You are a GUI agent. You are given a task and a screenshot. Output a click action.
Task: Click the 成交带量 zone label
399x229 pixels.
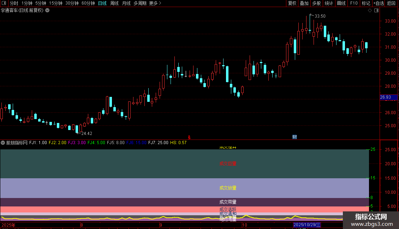click(x=228, y=202)
